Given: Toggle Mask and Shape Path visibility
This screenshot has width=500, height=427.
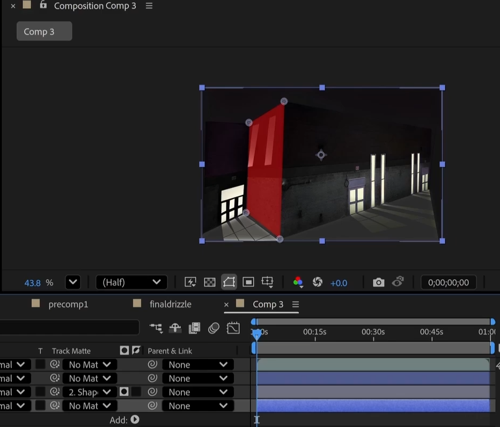Looking at the screenshot, I should (x=229, y=281).
